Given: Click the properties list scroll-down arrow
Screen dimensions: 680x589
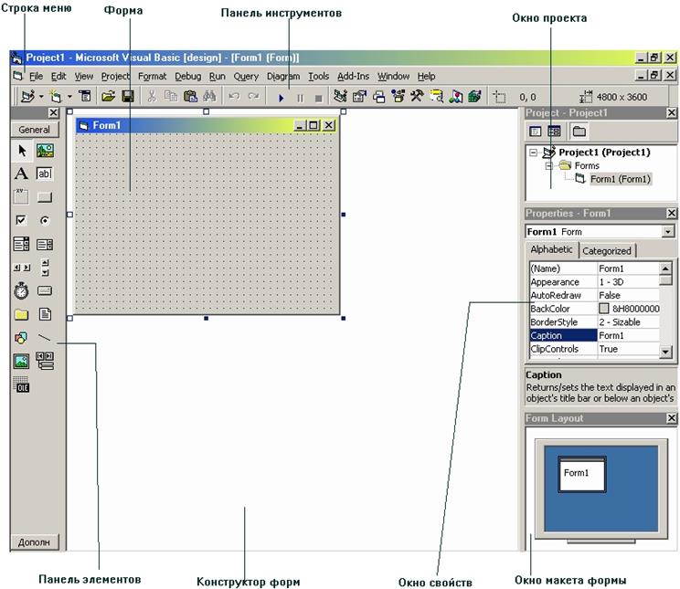Looking at the screenshot, I should point(665,352).
